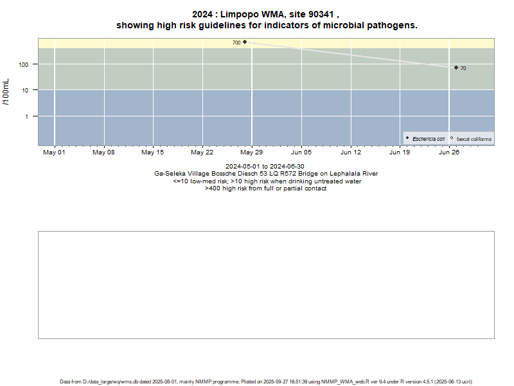Click the Jun 26 x-axis label
The width and height of the screenshot is (514, 386).
click(x=449, y=152)
